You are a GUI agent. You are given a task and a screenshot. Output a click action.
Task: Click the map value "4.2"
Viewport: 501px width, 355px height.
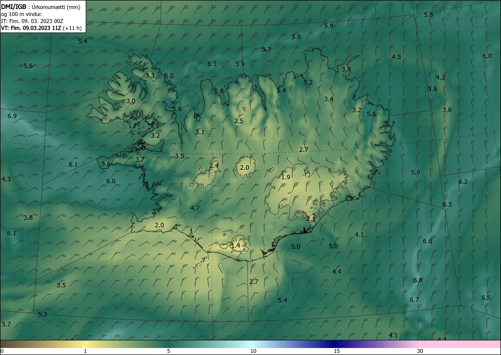440,77
